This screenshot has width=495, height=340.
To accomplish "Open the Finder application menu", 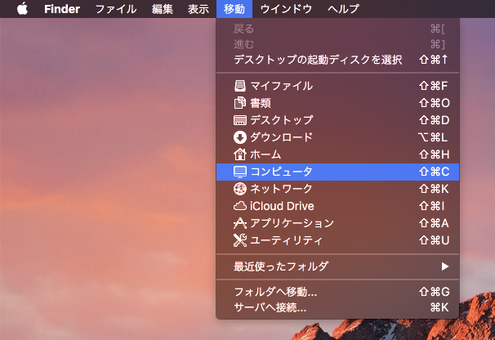I will [62, 9].
